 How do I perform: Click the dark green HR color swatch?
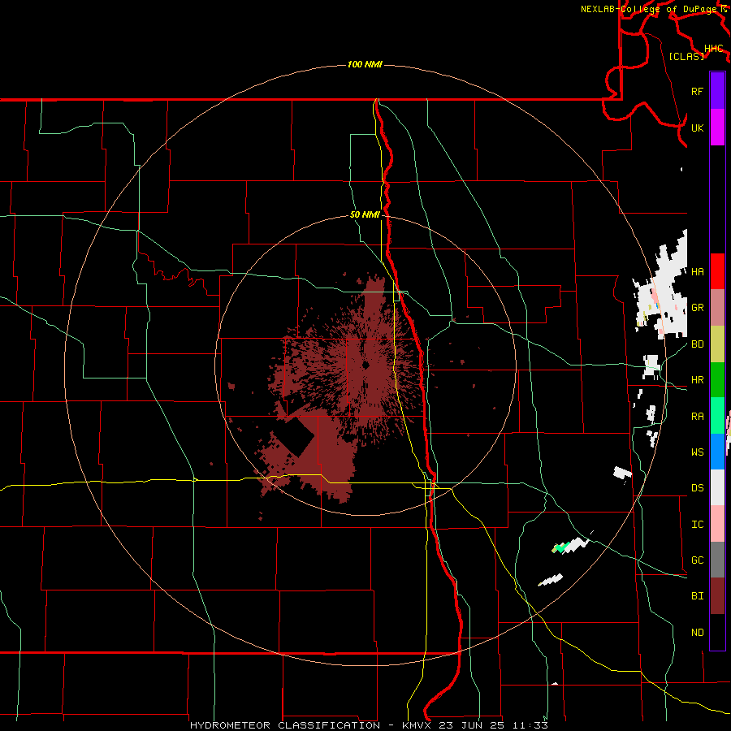[717, 380]
